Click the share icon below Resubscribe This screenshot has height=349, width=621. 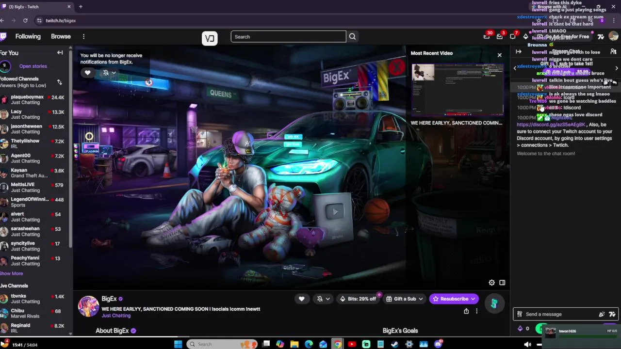coord(466,311)
